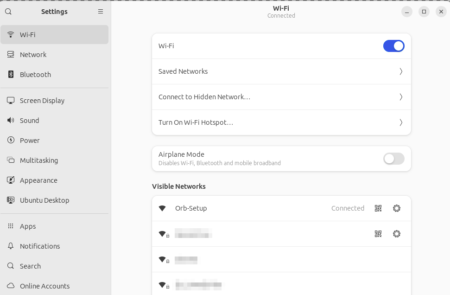Enable Airplane Mode toggle
Screen dimensions: 450x295
click(x=394, y=159)
